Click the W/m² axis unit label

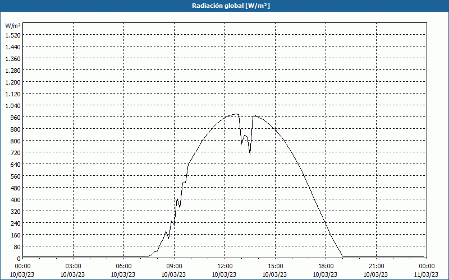[13, 26]
